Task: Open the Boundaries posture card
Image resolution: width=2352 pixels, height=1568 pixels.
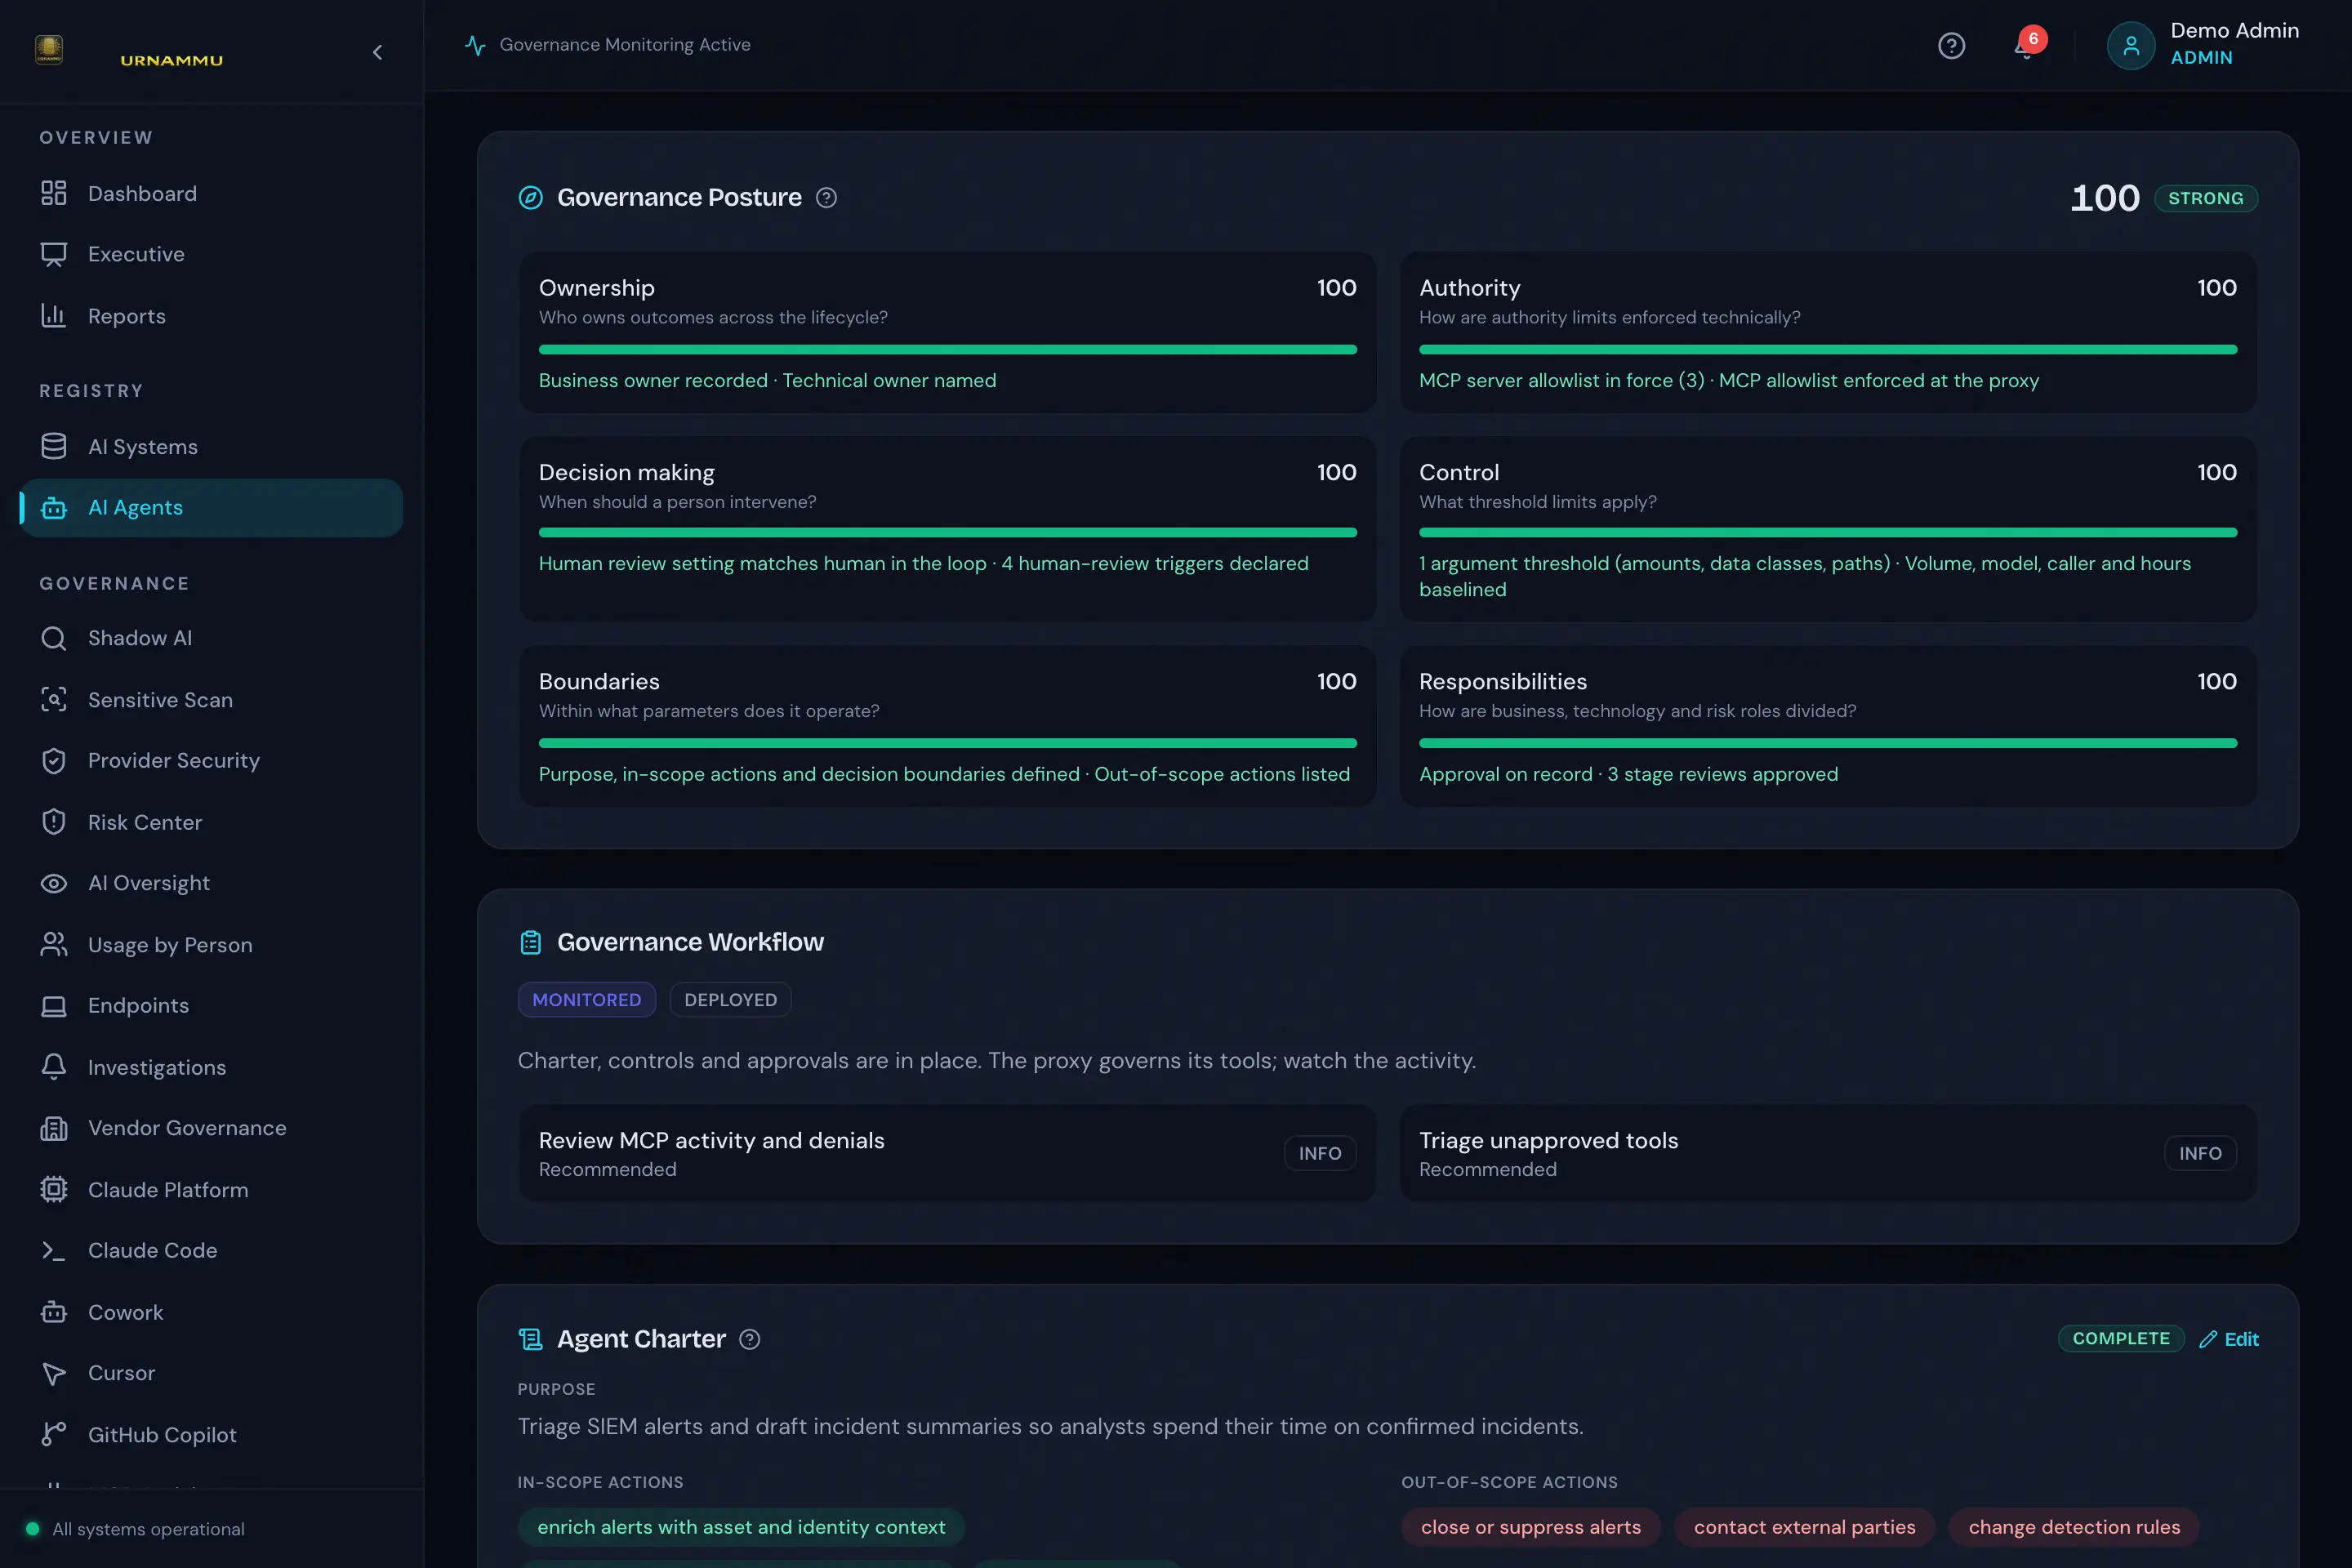Action: point(947,726)
